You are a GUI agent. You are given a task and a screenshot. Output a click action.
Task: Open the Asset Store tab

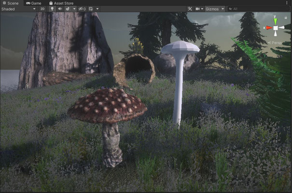pyautogui.click(x=61, y=3)
